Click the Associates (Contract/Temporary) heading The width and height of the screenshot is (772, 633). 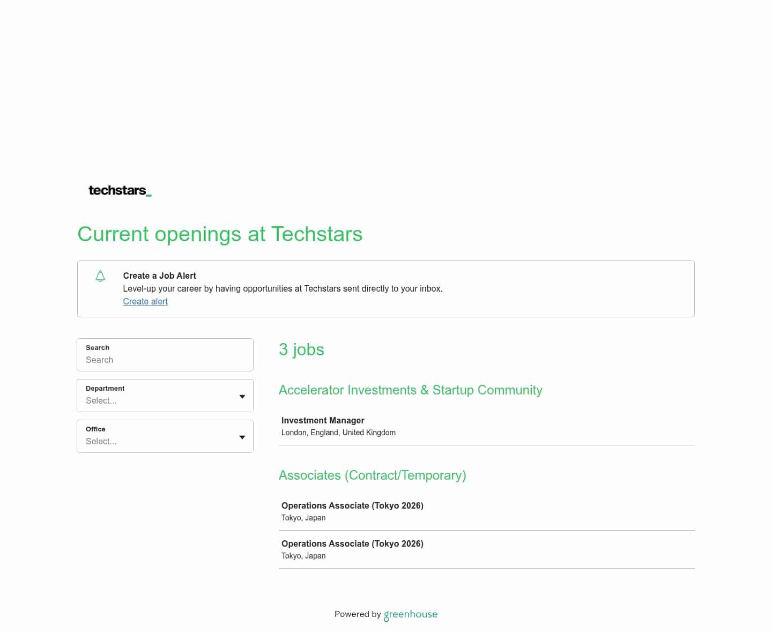(x=372, y=475)
